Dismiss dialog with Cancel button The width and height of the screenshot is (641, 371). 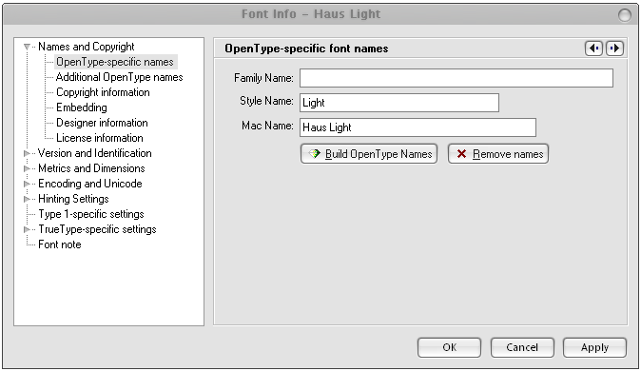[522, 347]
